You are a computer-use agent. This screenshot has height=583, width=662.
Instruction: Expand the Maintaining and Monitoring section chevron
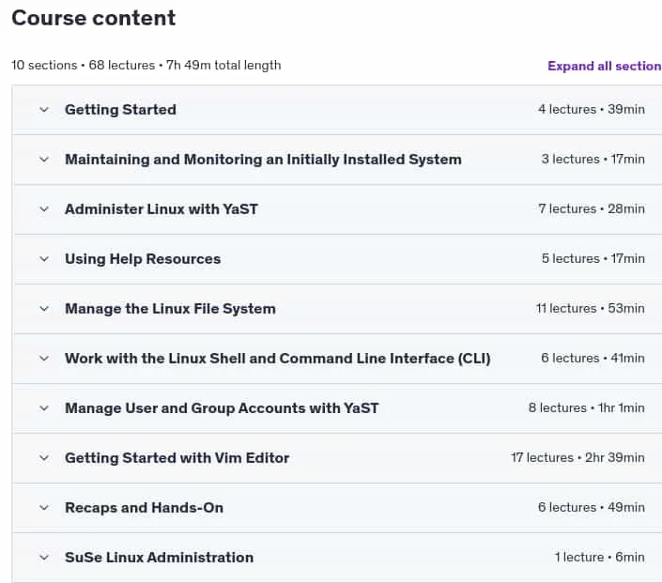(44, 160)
